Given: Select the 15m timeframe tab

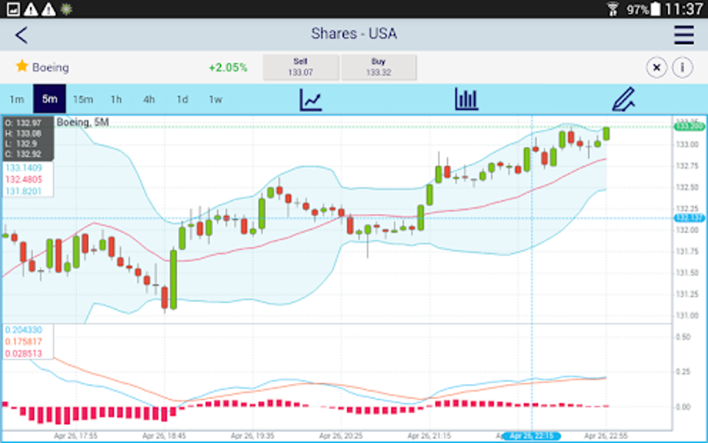Looking at the screenshot, I should (83, 99).
